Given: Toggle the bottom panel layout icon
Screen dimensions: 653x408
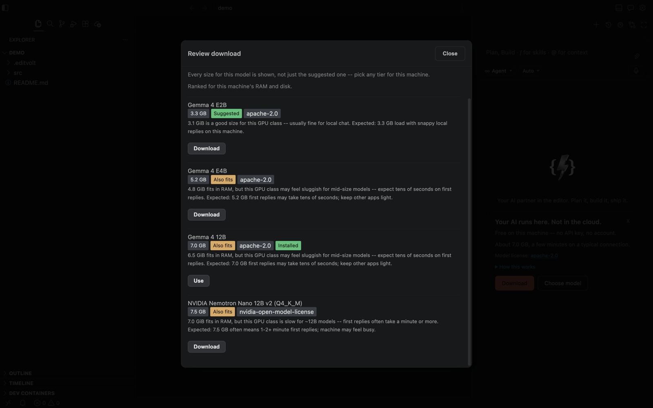Looking at the screenshot, I should coord(619,8).
